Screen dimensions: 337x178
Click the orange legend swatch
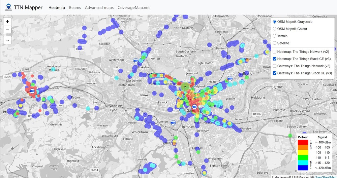point(303,147)
